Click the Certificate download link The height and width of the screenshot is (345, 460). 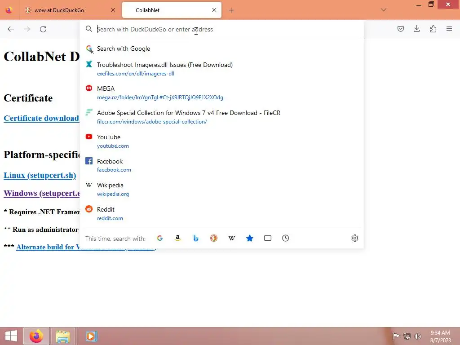41,118
